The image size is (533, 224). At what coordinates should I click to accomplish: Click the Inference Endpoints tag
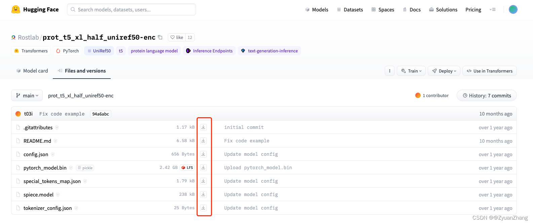209,51
